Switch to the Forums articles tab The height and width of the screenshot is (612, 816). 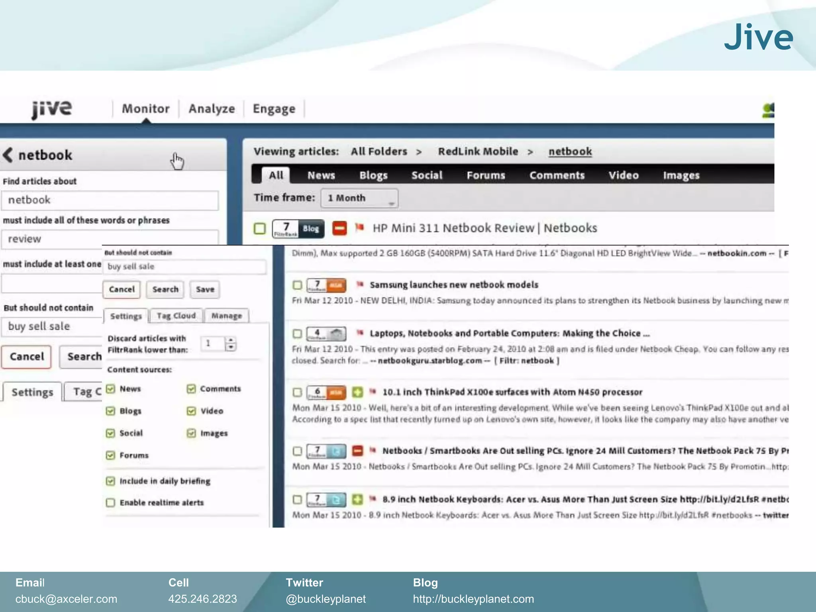coord(486,175)
